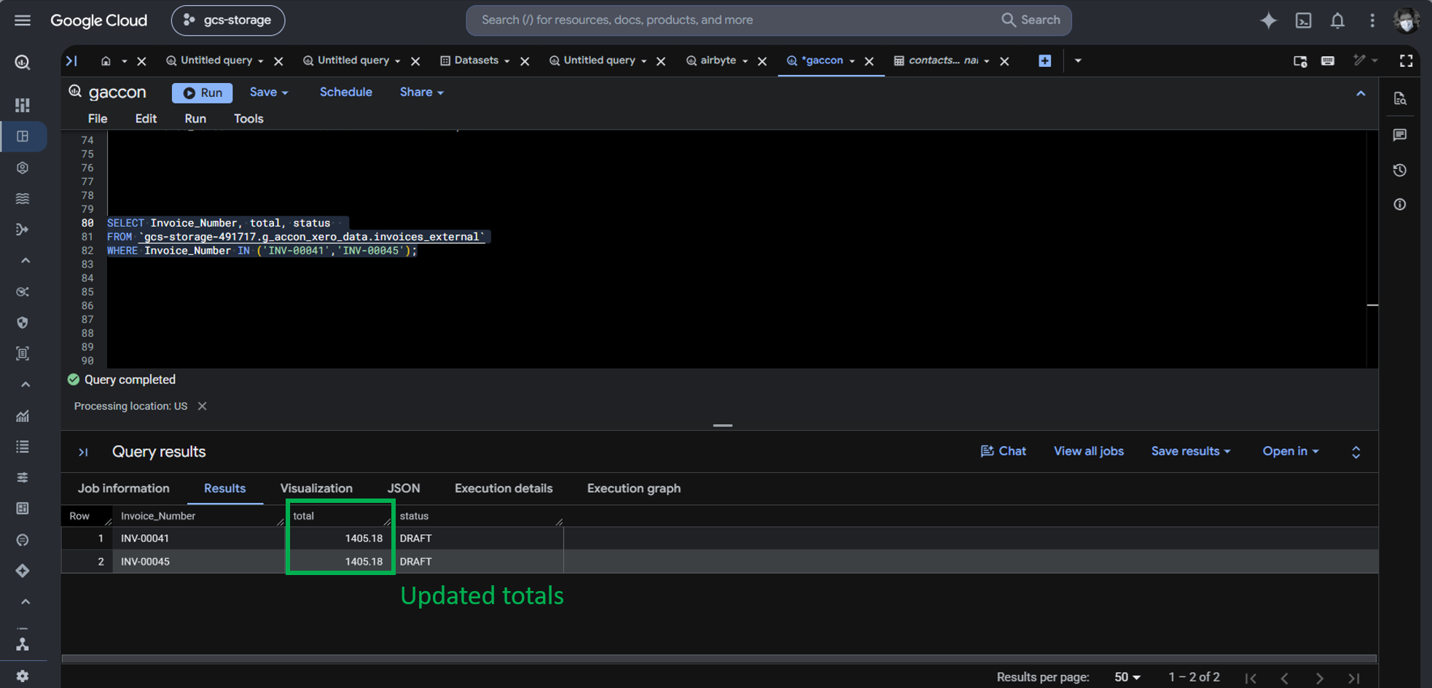The height and width of the screenshot is (688, 1432).
Task: Open the gcs-storage project picker
Action: (228, 20)
